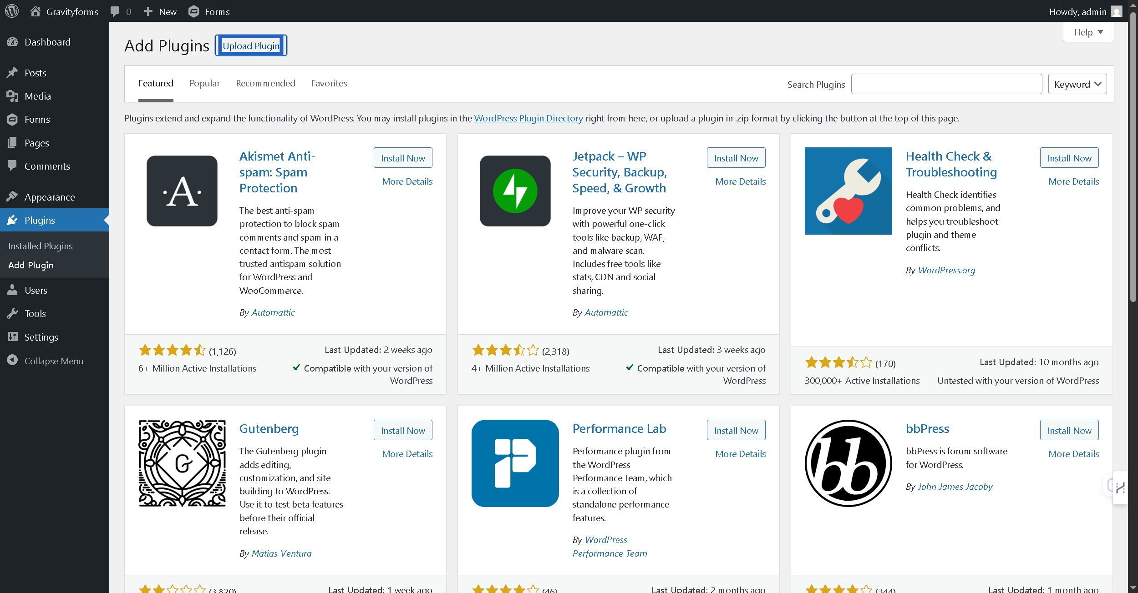1138x593 pixels.
Task: Open the Users person icon
Action: coord(12,290)
